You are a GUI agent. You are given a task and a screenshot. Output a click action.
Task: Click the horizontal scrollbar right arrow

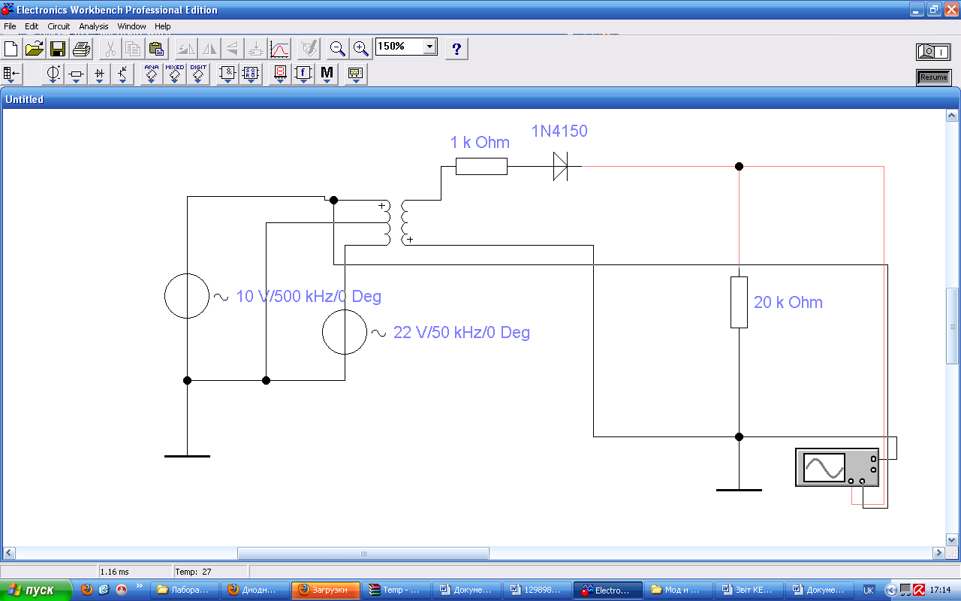coord(938,553)
